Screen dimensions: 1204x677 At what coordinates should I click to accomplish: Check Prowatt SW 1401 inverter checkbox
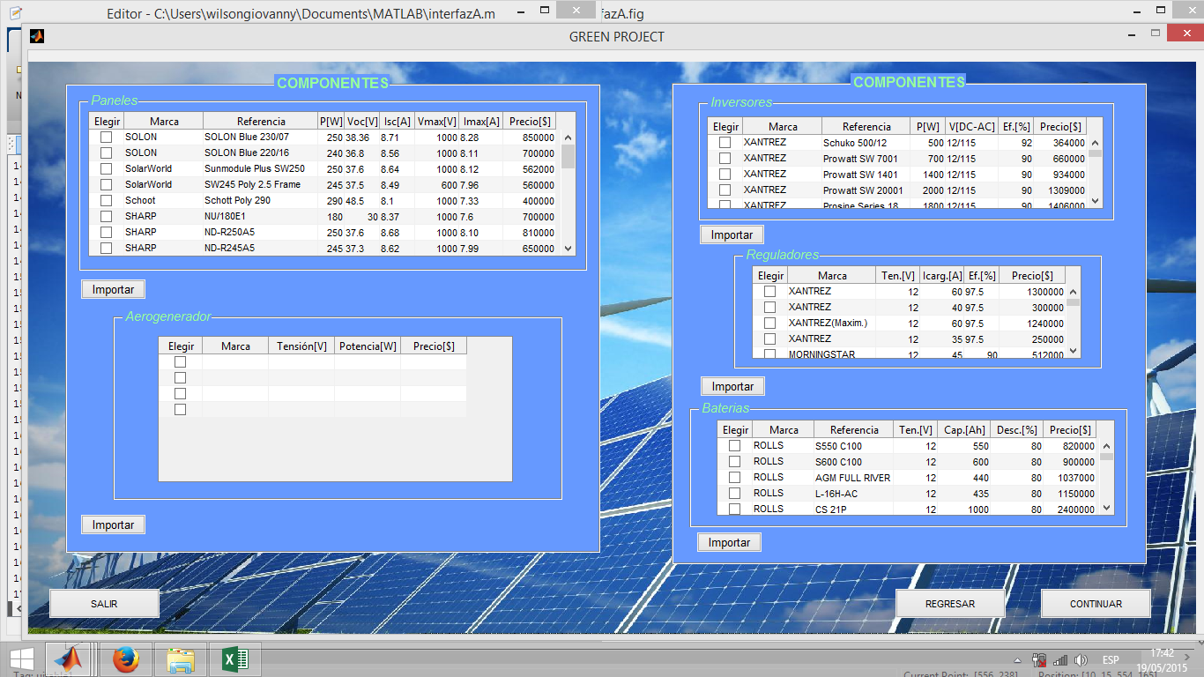pos(725,175)
